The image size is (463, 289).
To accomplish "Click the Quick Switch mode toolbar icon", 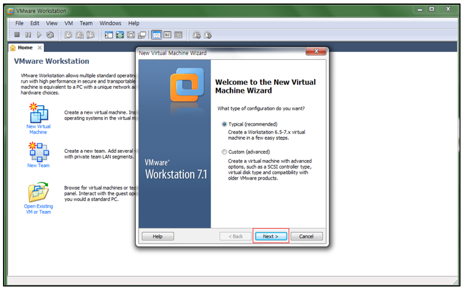I will pyautogui.click(x=131, y=35).
